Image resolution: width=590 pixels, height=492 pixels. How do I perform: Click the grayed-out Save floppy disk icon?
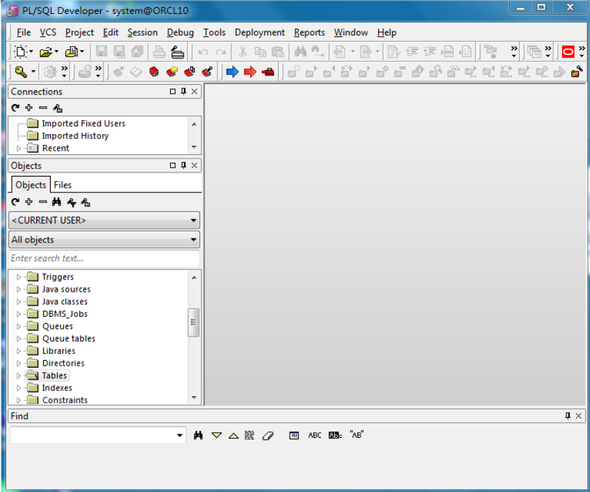coord(101,51)
